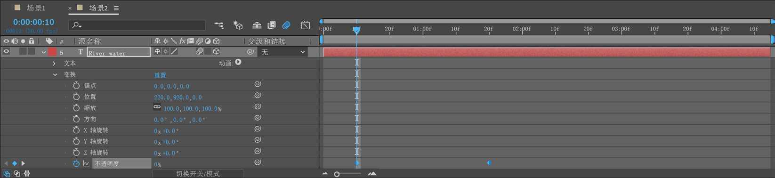Expand the 文本 property group
775x178 pixels.
click(x=54, y=63)
